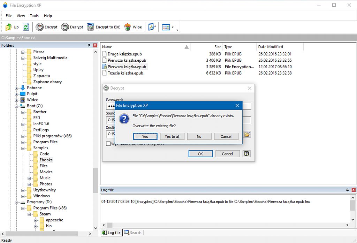The height and width of the screenshot is (243, 357).
Task: Expand the Picasa folder node
Action: [23, 52]
